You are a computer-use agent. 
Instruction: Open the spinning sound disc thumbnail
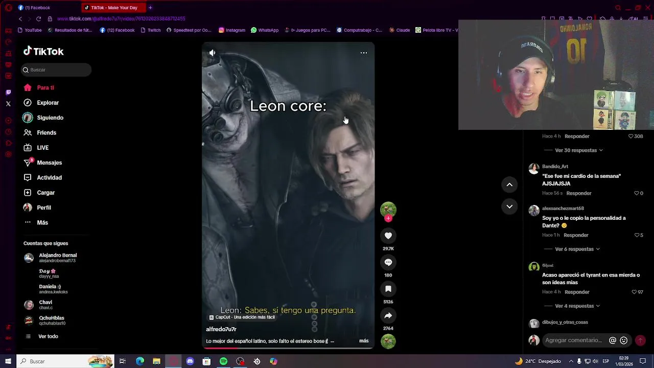point(388,341)
